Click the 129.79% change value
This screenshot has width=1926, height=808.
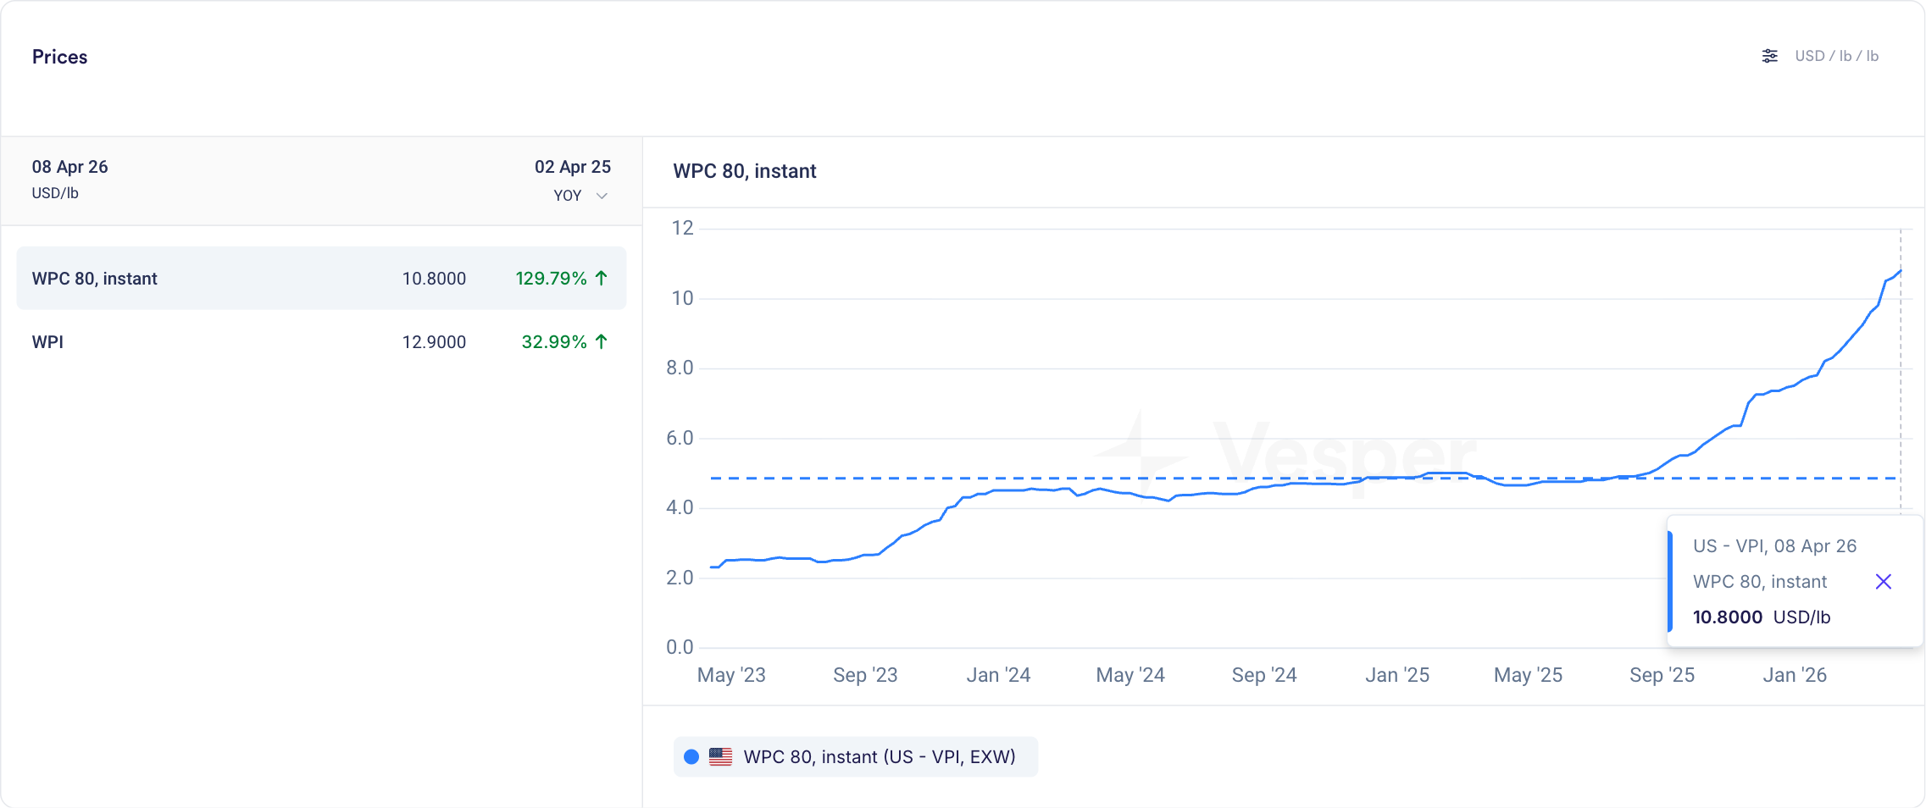(x=551, y=279)
